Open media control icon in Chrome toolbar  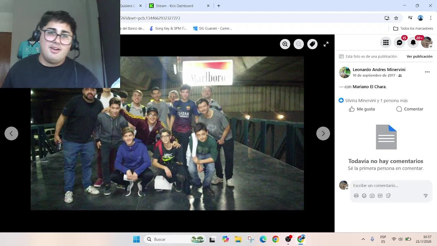[x=410, y=18]
